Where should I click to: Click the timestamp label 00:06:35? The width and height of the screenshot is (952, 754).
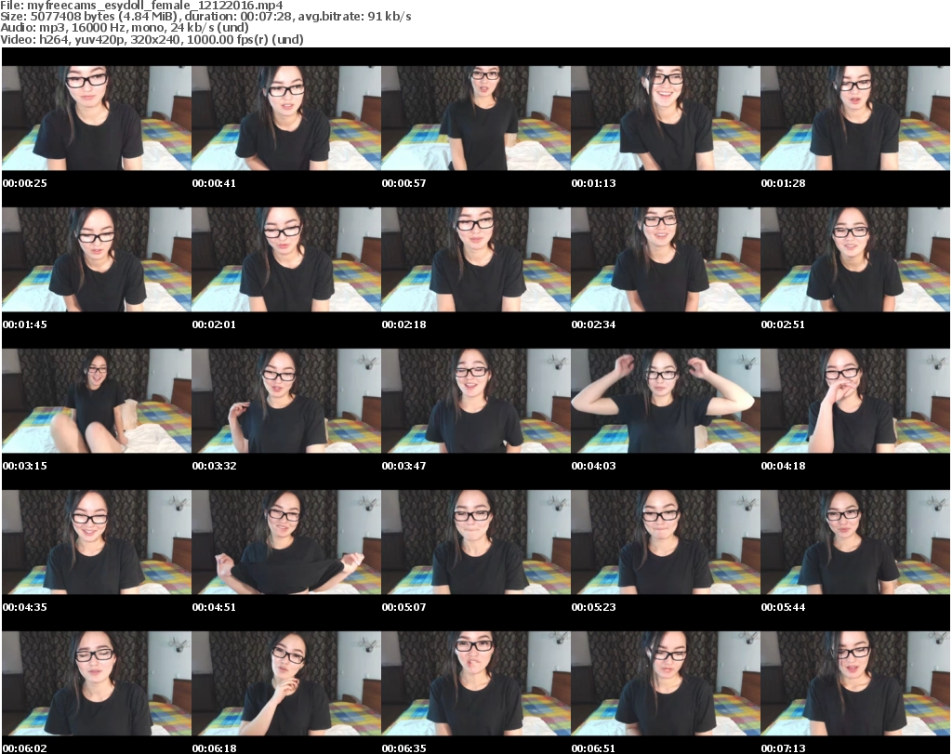point(403,748)
